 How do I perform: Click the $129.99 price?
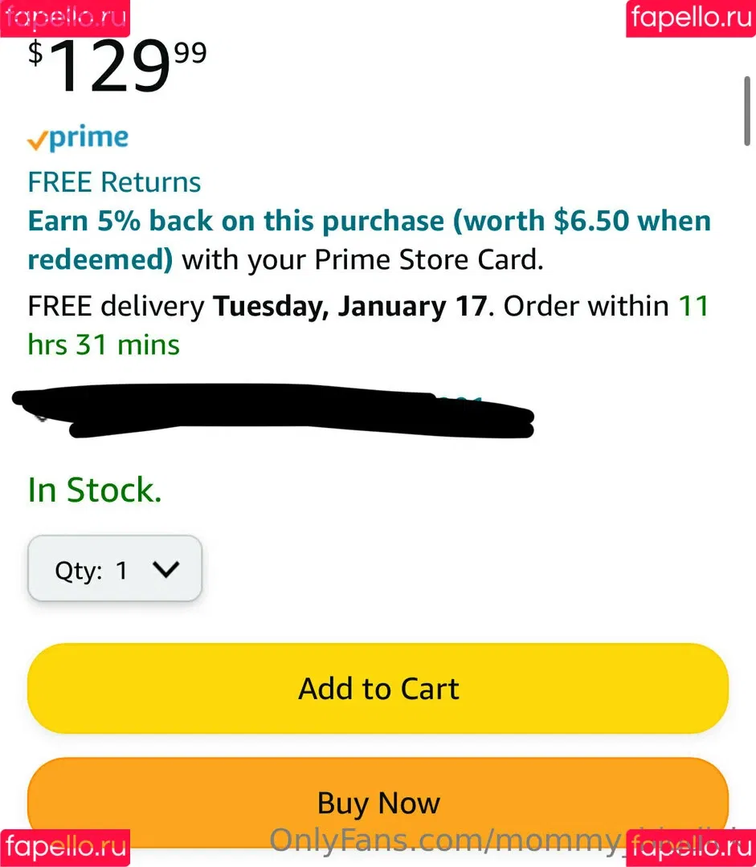pyautogui.click(x=117, y=67)
